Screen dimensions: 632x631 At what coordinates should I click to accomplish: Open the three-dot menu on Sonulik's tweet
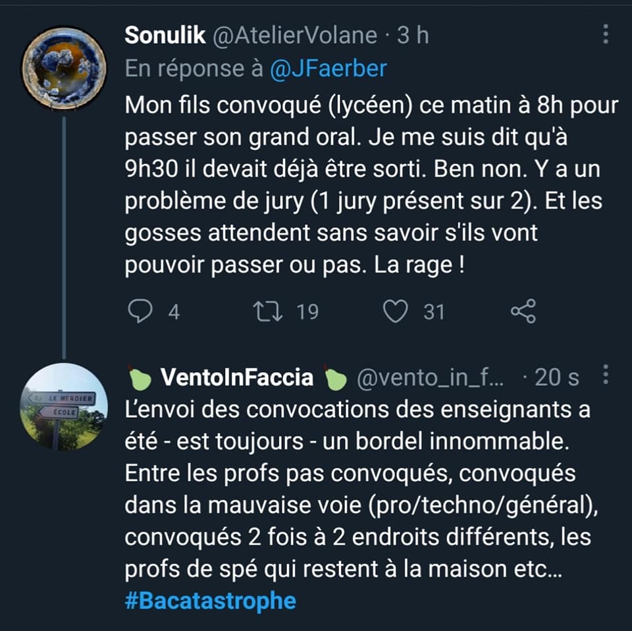pyautogui.click(x=606, y=35)
